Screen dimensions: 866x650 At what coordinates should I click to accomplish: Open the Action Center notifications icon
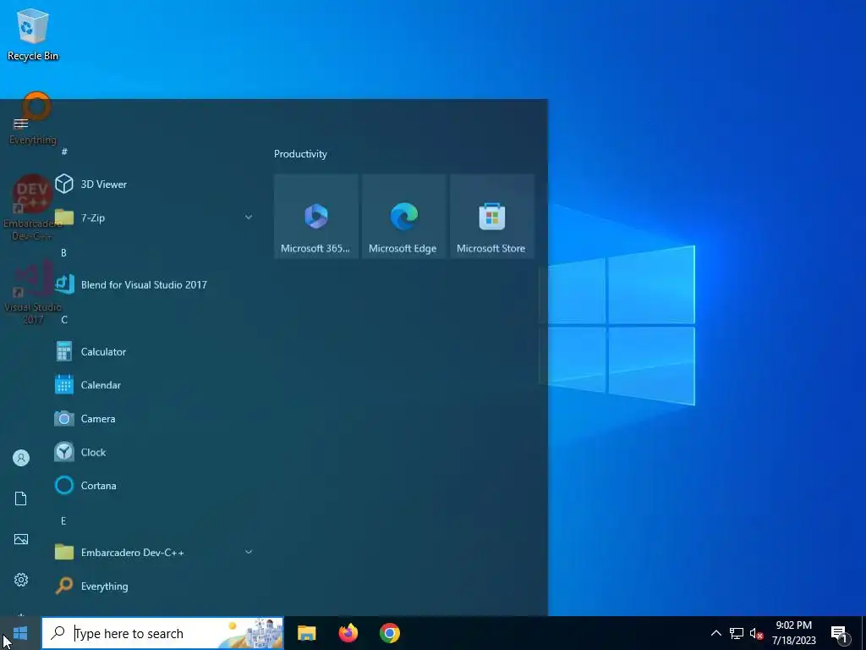(840, 634)
